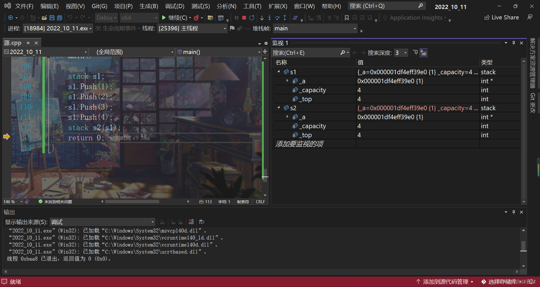Image resolution: width=540 pixels, height=287 pixels.
Task: Click the 未找到相关问题 status indicator
Action: tap(55, 202)
